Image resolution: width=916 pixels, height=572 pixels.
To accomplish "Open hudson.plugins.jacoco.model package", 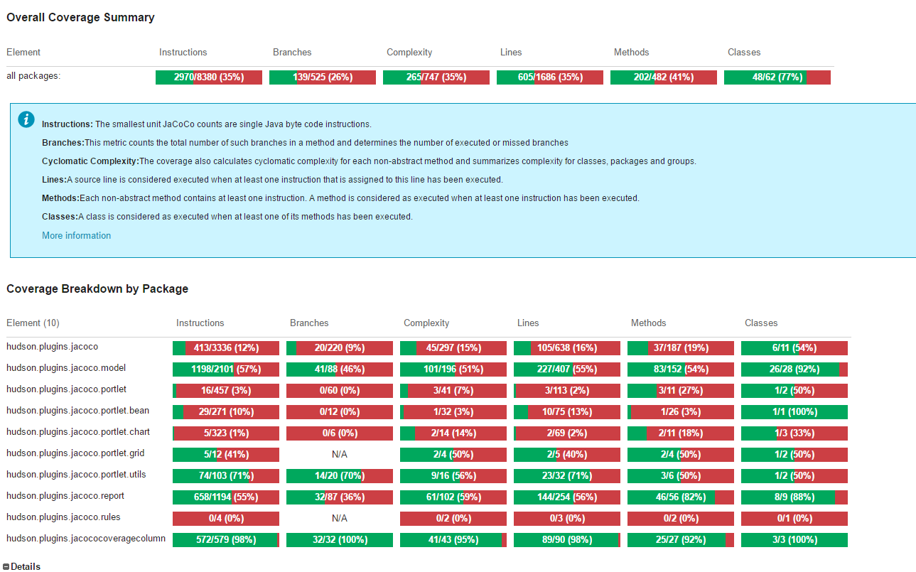I will (x=66, y=368).
